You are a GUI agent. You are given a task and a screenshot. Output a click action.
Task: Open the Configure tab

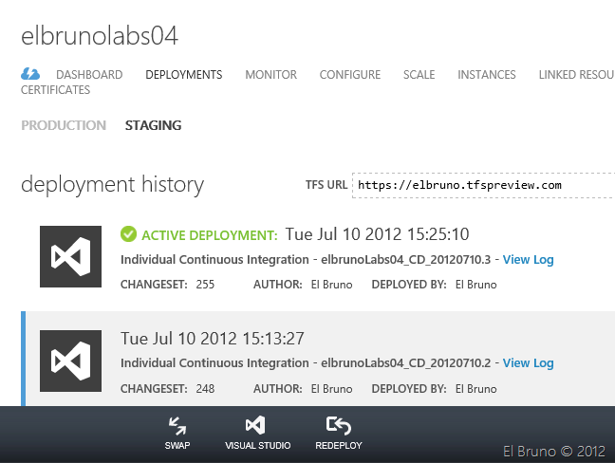coord(349,75)
